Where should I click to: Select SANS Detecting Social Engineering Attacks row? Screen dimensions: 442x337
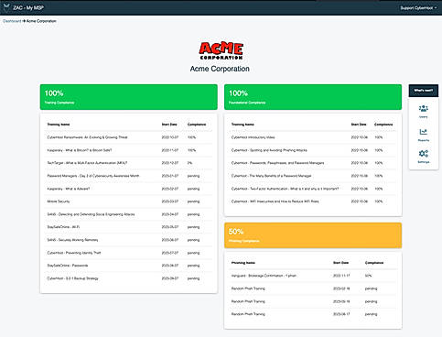coord(129,214)
